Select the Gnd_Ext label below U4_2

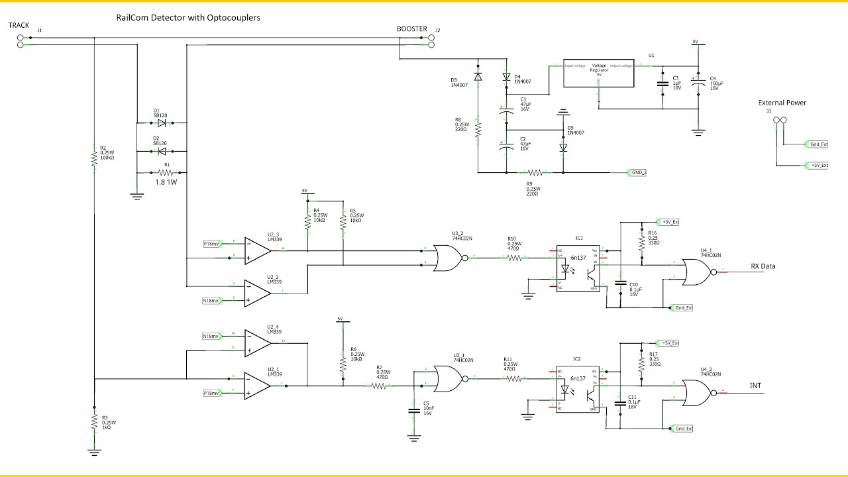pyautogui.click(x=680, y=429)
